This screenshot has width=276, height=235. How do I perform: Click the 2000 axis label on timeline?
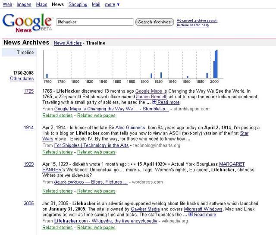pyautogui.click(x=214, y=81)
